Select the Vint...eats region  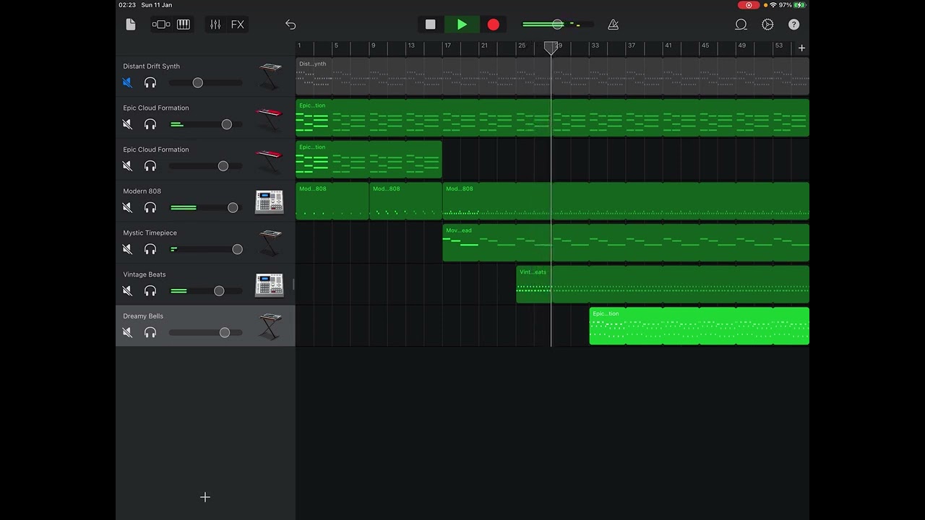pos(663,285)
